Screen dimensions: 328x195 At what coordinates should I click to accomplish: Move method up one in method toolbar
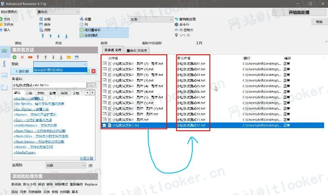[45, 57]
